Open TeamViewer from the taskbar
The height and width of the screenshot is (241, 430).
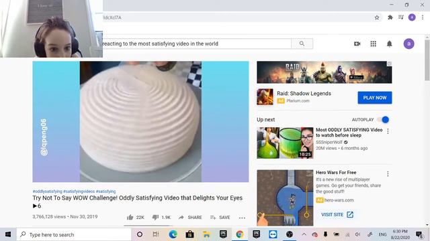pos(273,234)
